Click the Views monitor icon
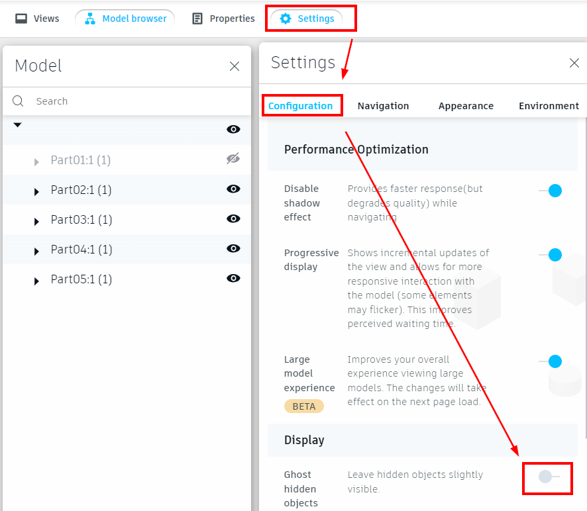 (x=21, y=19)
